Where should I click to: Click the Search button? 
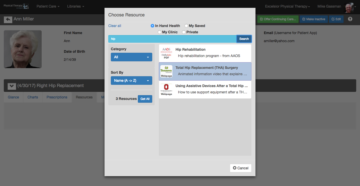coord(244,39)
